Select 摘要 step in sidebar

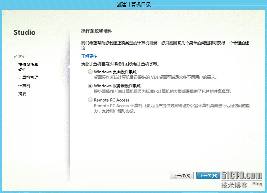pos(22,94)
